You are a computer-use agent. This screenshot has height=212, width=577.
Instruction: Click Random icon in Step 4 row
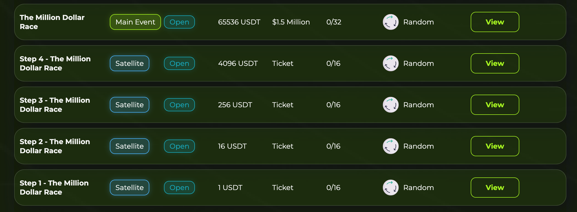(x=390, y=63)
